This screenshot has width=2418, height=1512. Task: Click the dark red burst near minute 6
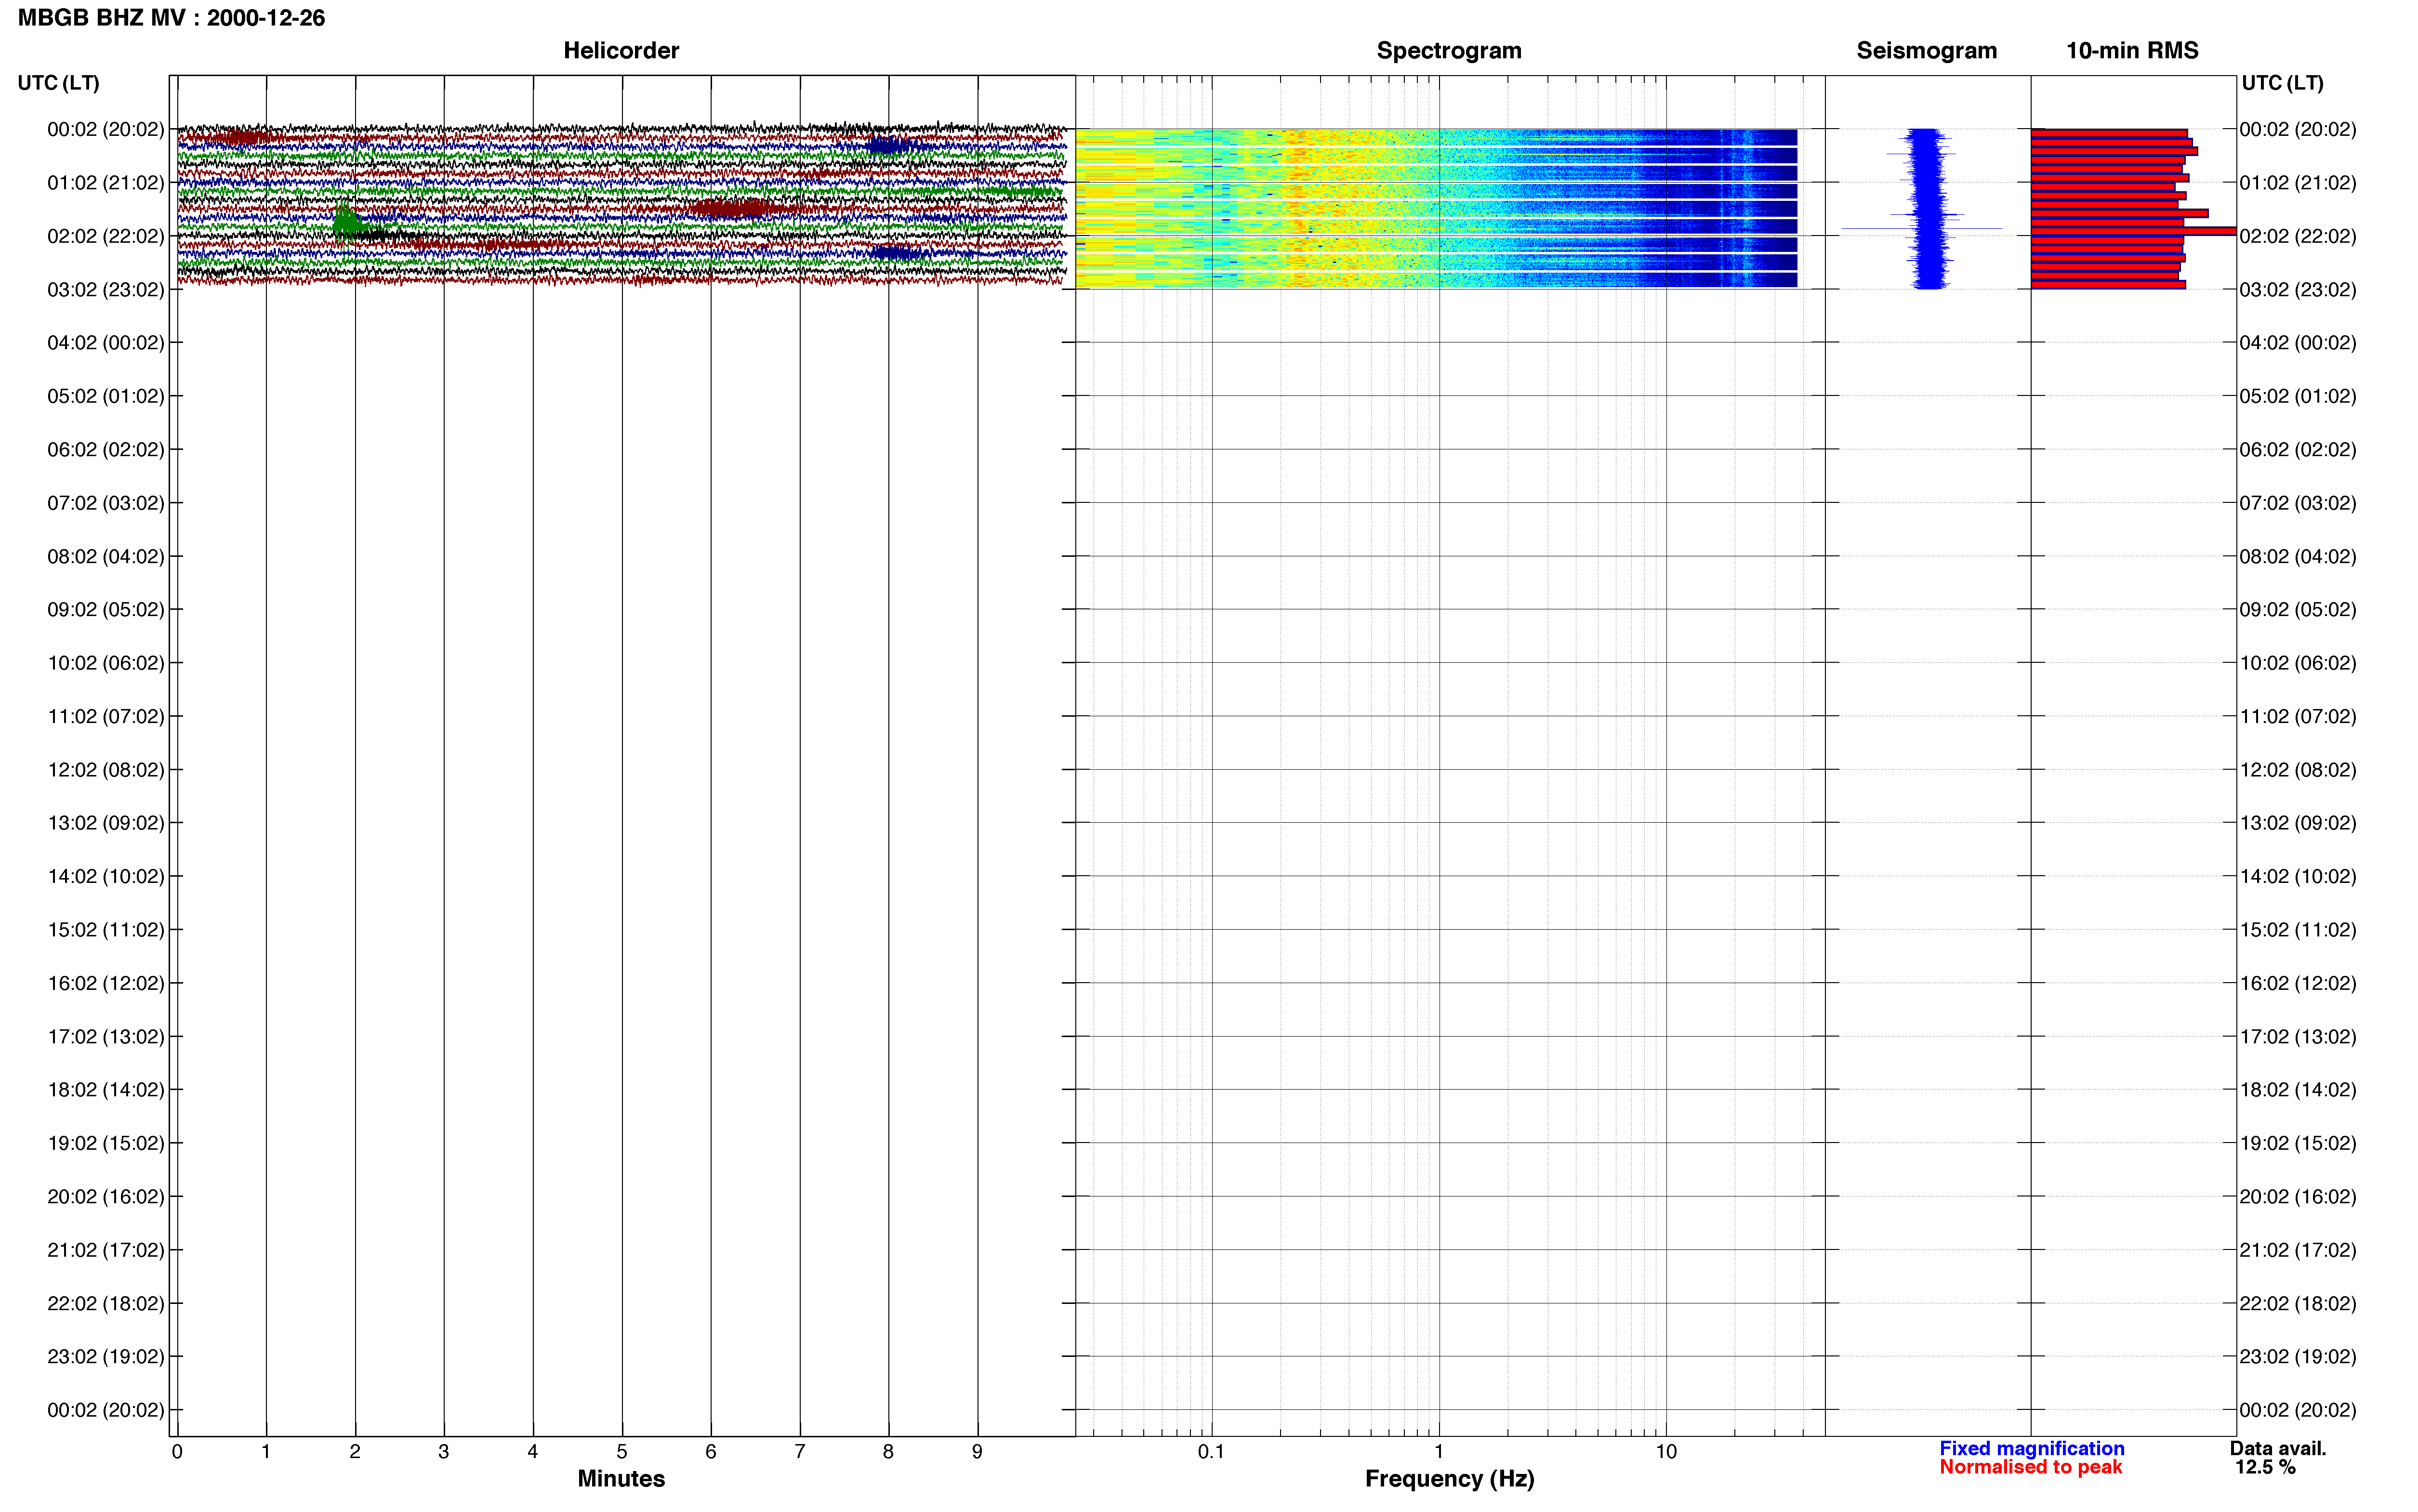coord(730,208)
